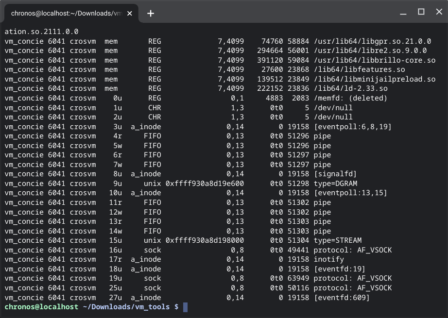
Task: Click the address 0xffff930a8d198000
Action: coord(205,240)
